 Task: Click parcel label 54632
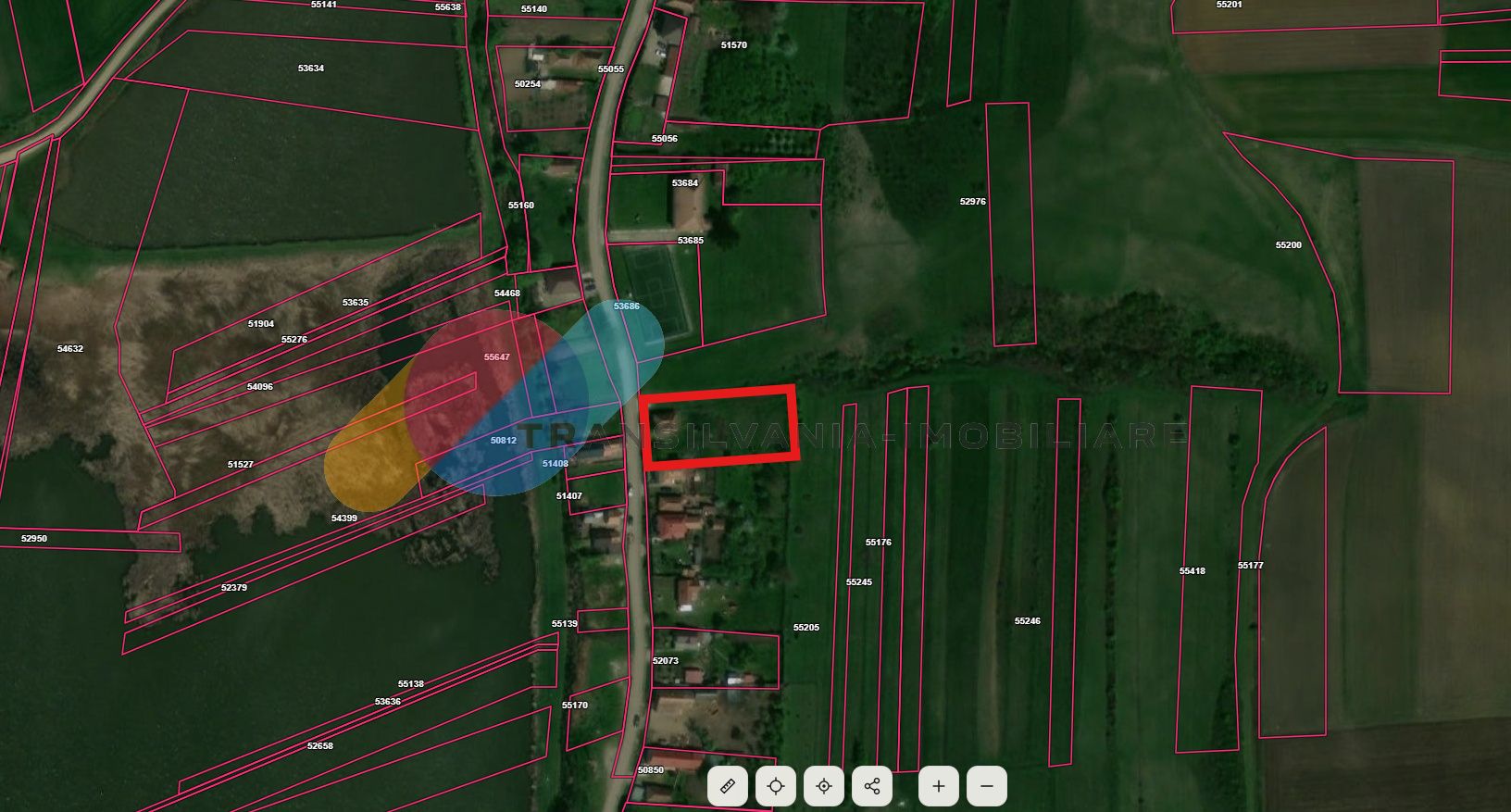(70, 349)
